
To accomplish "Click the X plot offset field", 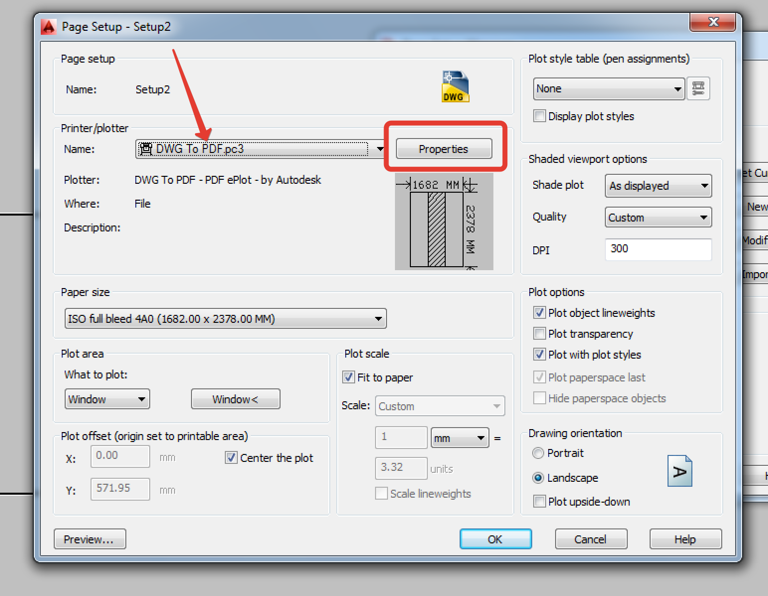I will 120,456.
